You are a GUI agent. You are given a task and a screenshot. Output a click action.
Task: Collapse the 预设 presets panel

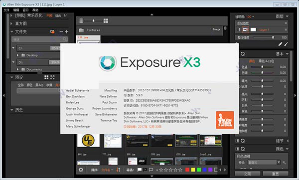12,77
